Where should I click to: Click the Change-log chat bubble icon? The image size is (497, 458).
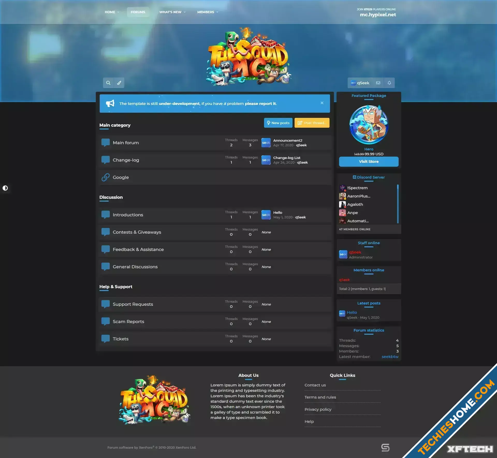(105, 160)
